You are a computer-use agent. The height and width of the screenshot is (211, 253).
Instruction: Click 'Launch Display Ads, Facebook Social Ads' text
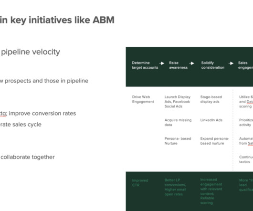178,102
